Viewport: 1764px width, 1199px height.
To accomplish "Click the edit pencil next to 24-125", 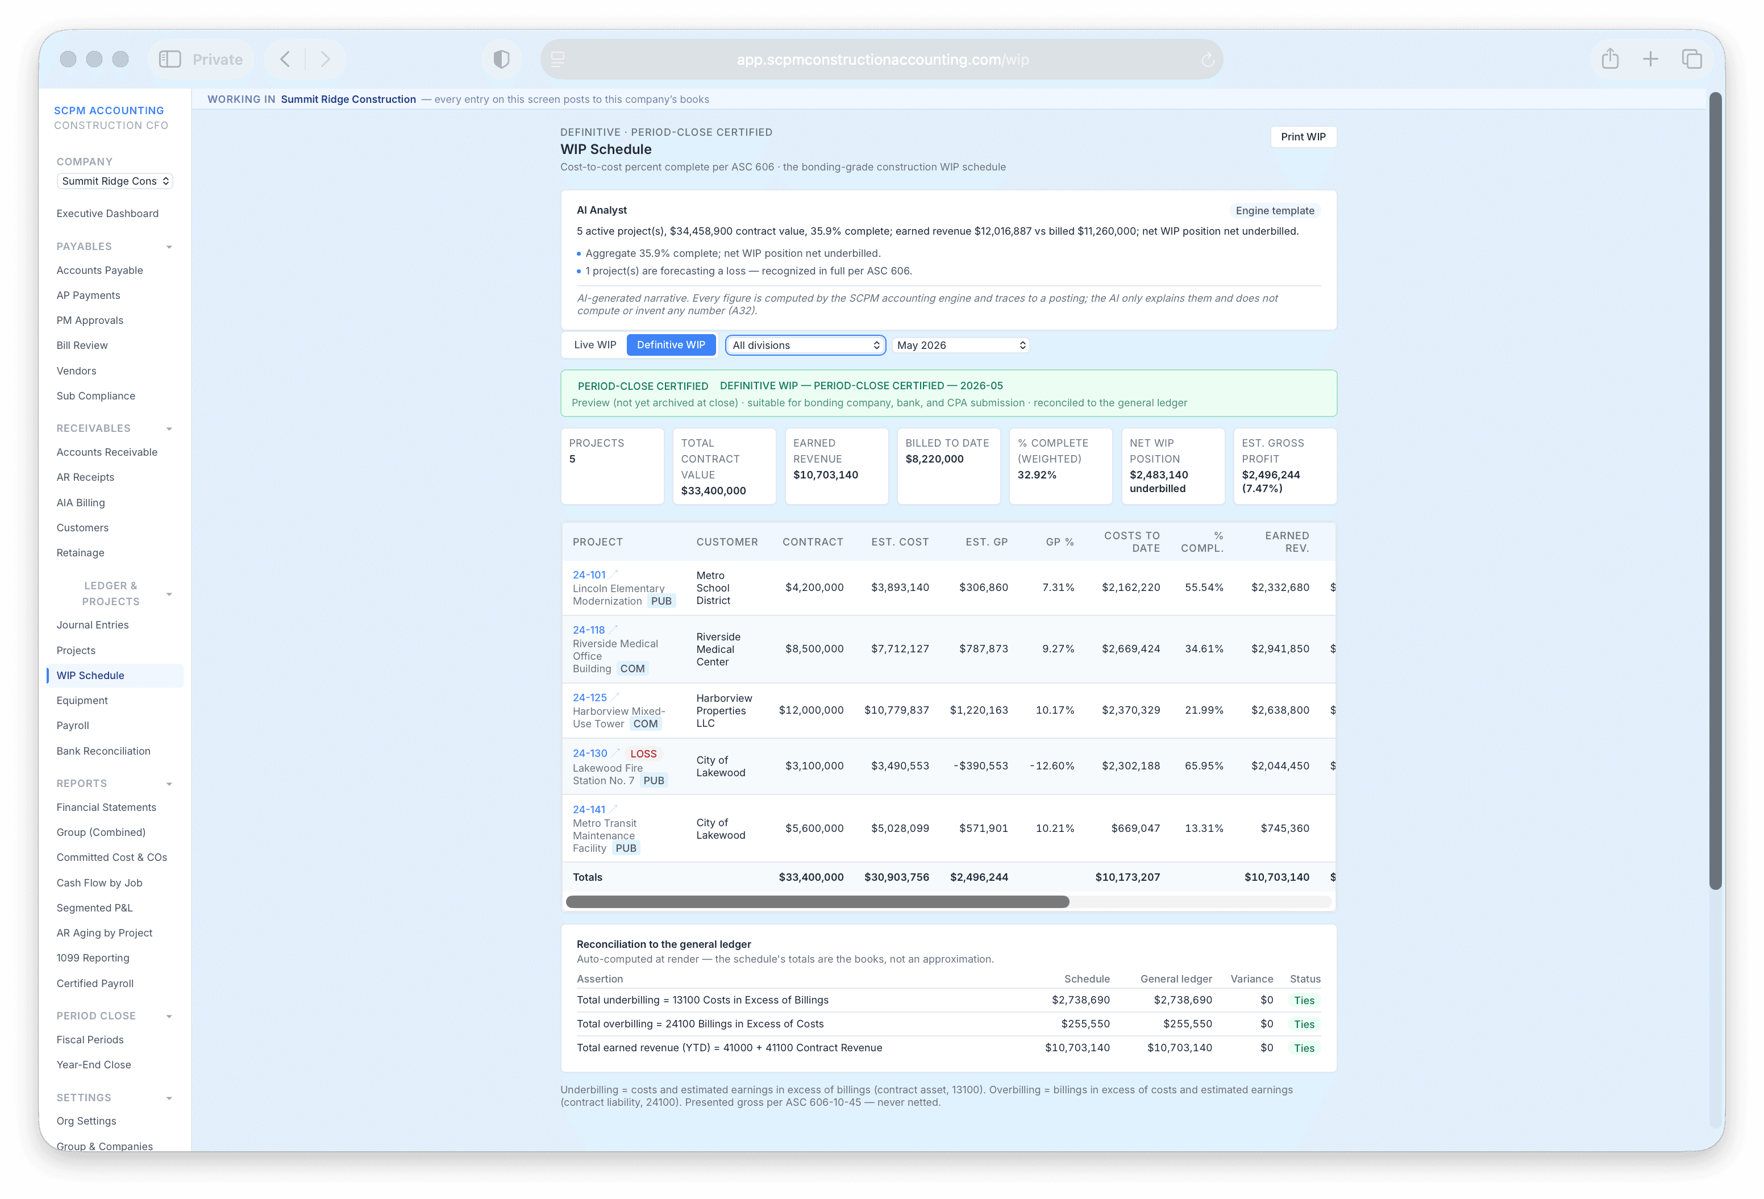I will [x=615, y=697].
